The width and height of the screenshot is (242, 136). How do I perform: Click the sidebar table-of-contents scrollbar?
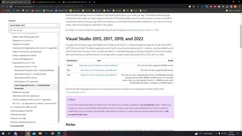59,94
